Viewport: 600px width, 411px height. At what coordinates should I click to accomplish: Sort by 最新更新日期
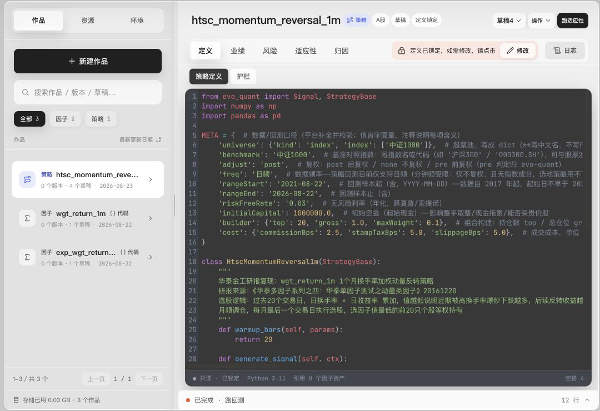pyautogui.click(x=140, y=139)
